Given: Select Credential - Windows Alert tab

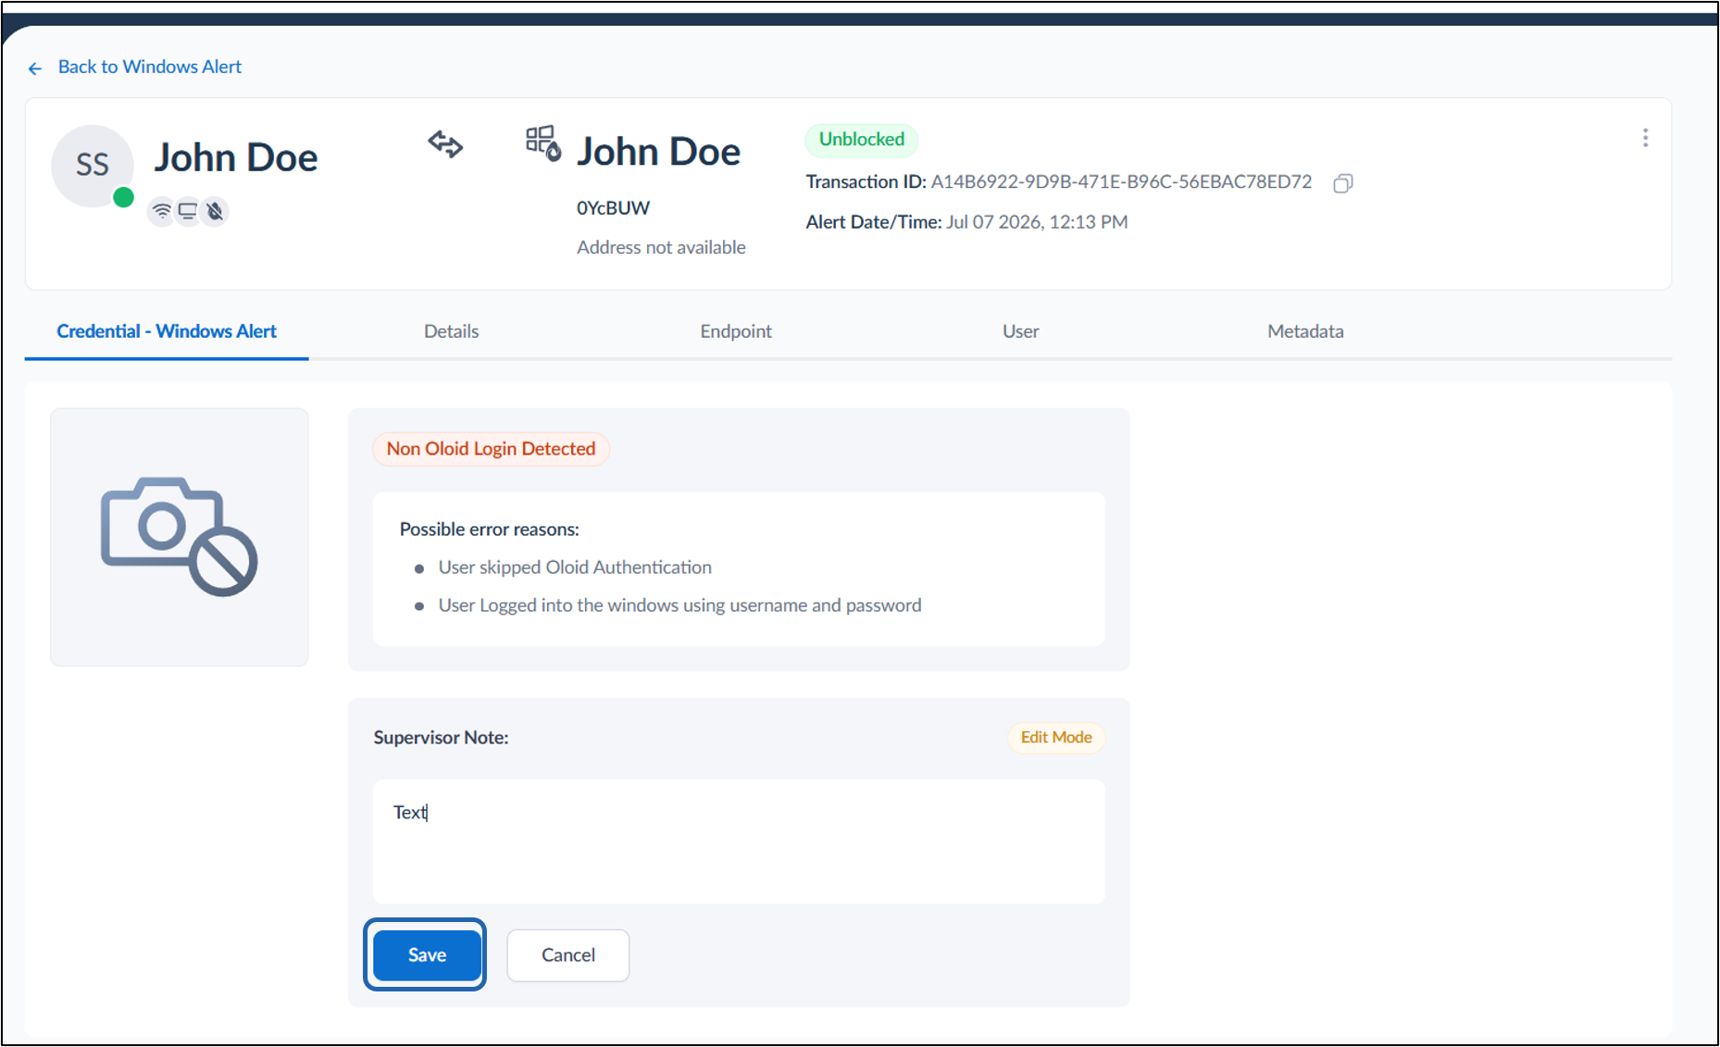Looking at the screenshot, I should coord(167,331).
